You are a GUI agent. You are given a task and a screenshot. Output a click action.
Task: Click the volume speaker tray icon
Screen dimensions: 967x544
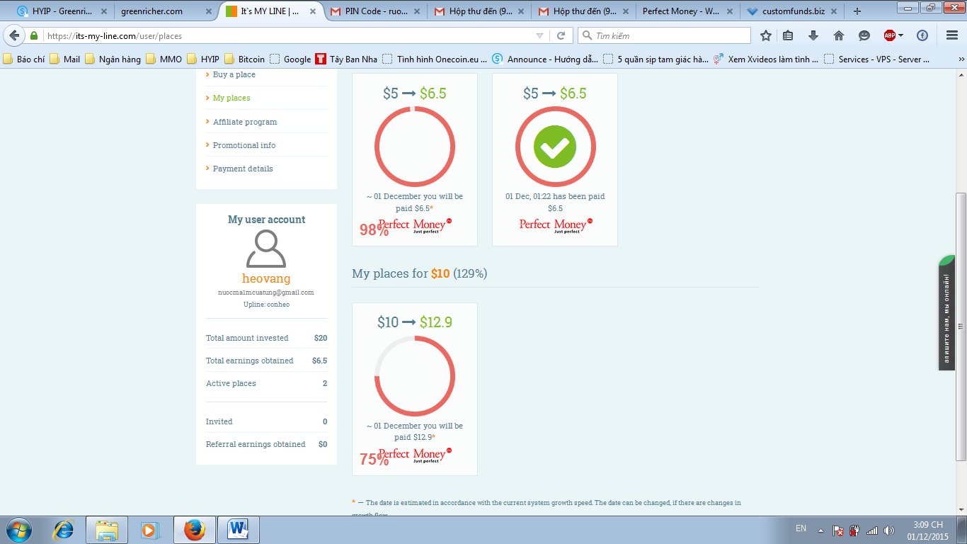[889, 530]
